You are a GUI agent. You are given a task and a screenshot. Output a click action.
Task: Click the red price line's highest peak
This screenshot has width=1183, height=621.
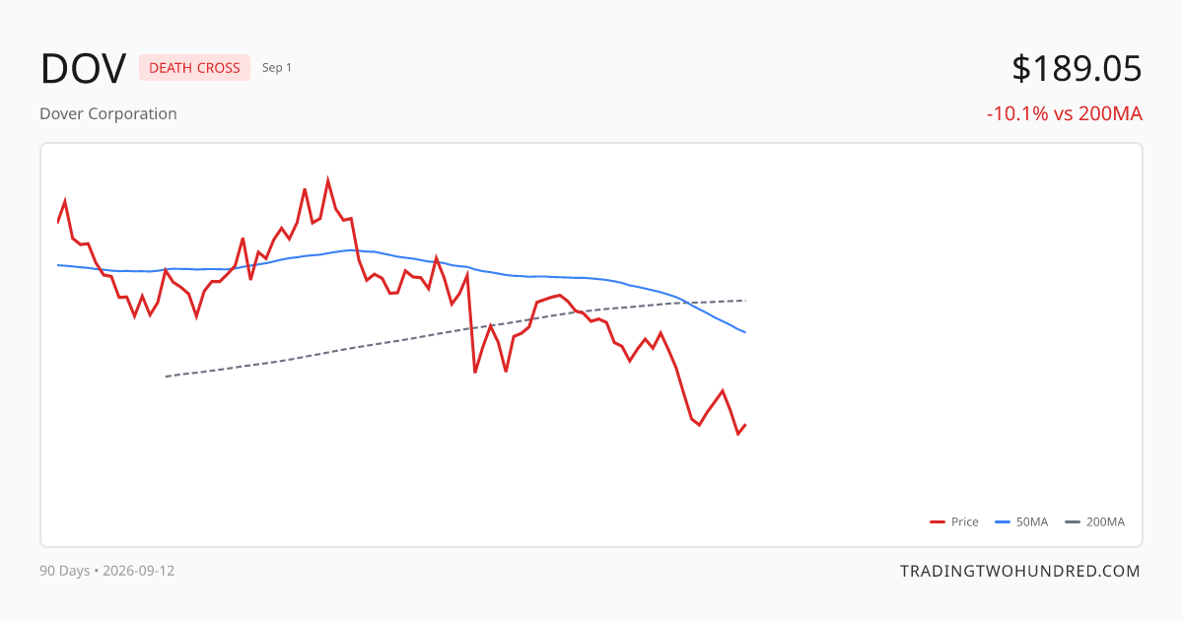click(x=328, y=181)
